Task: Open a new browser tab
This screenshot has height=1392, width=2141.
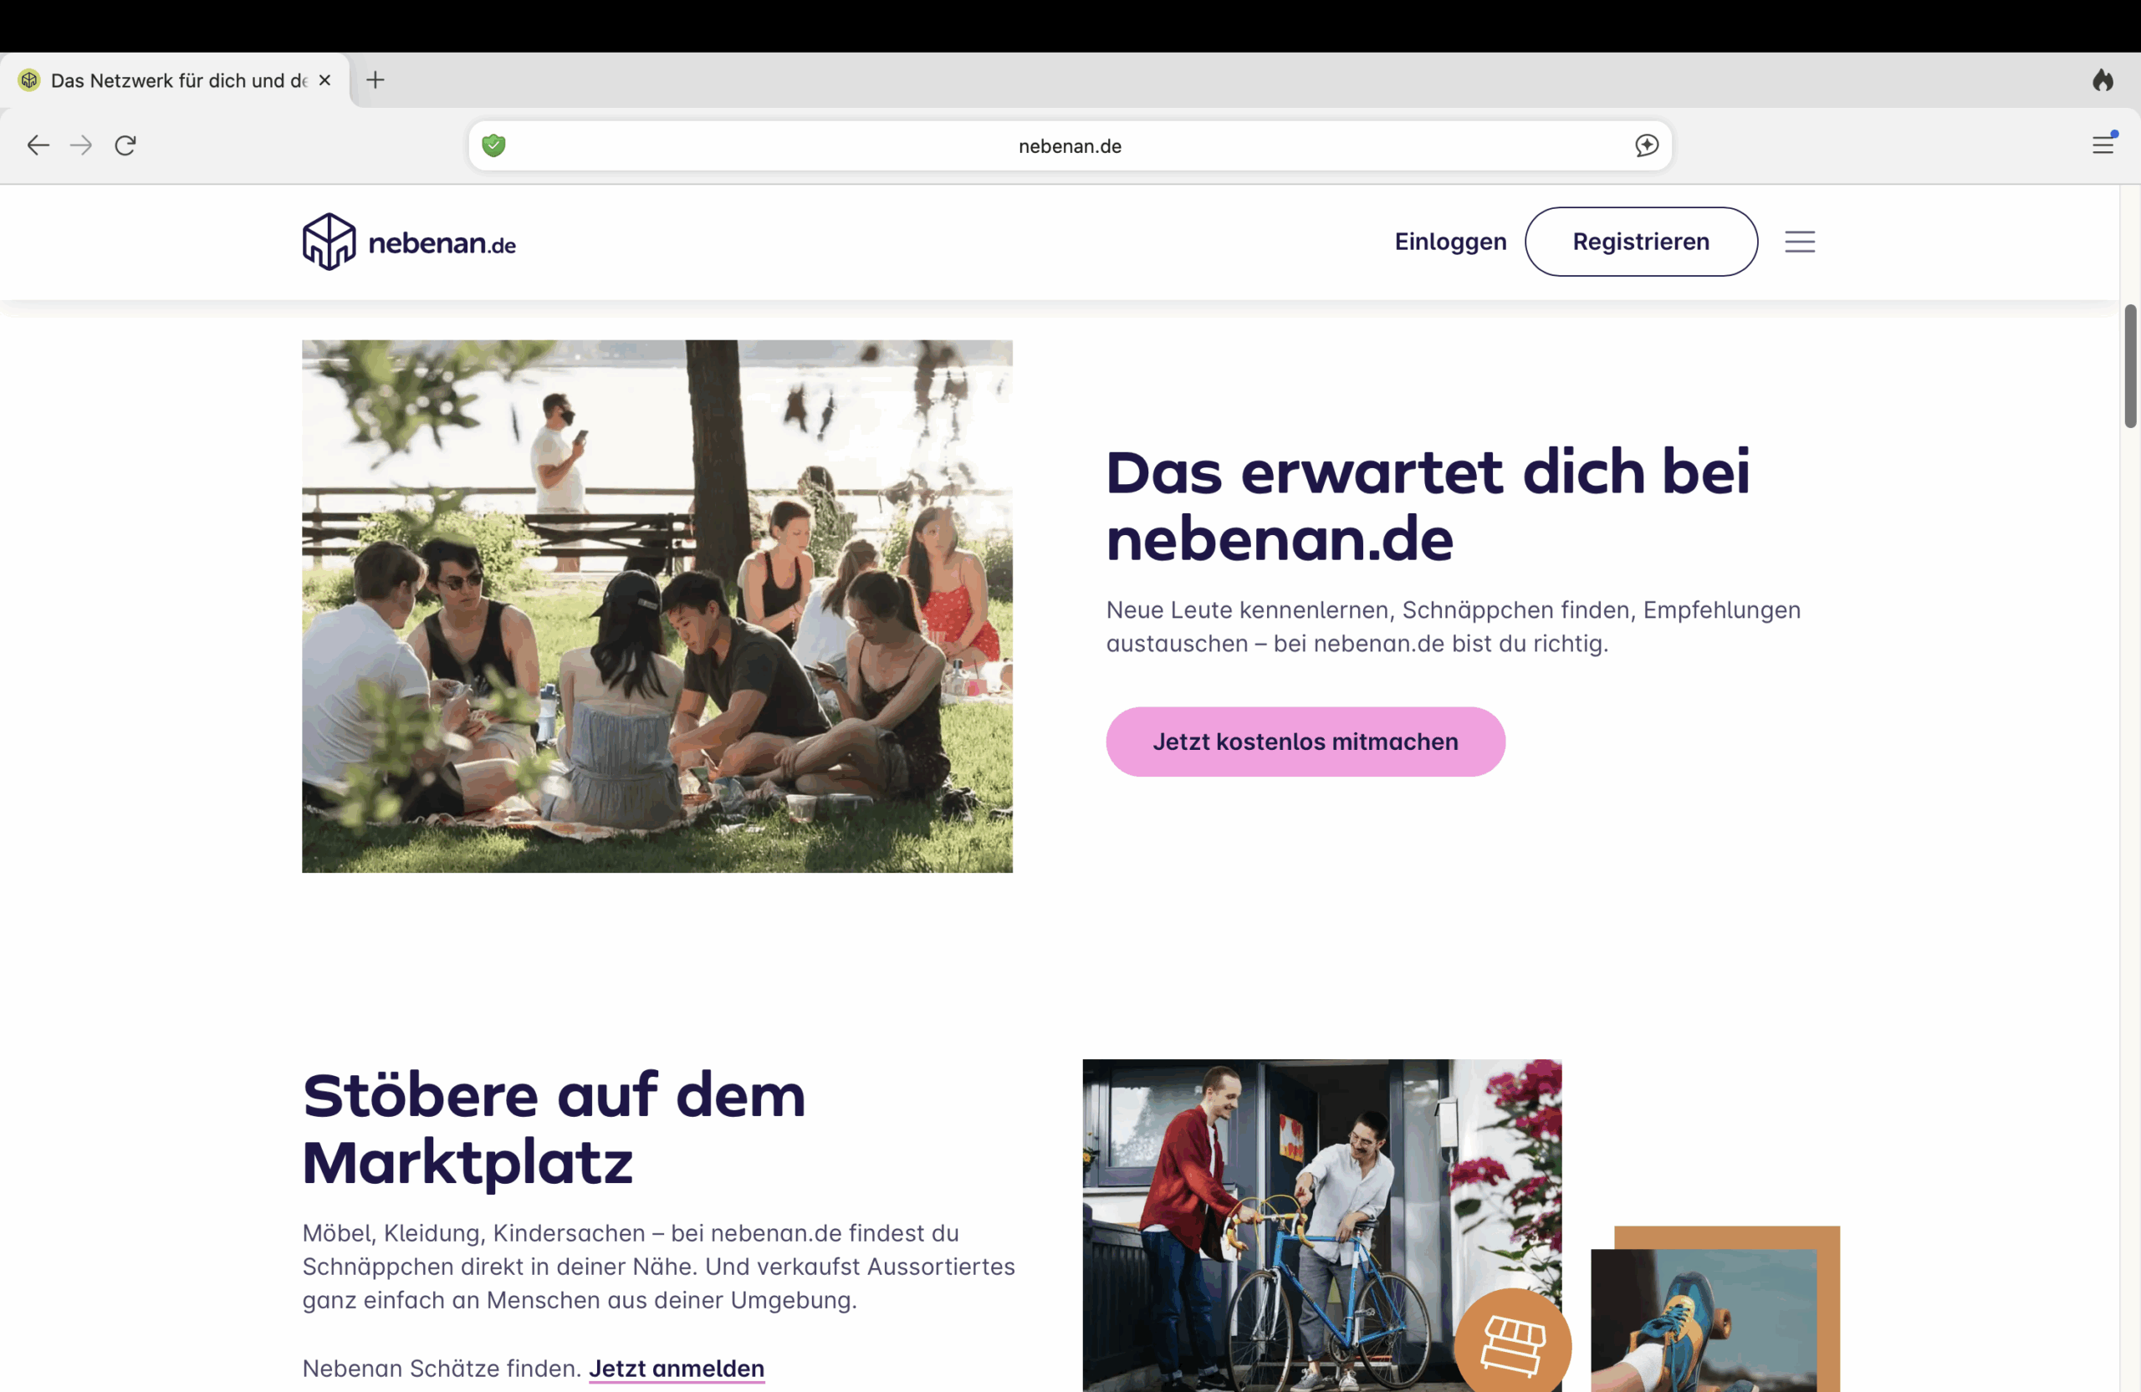Action: pyautogui.click(x=376, y=80)
